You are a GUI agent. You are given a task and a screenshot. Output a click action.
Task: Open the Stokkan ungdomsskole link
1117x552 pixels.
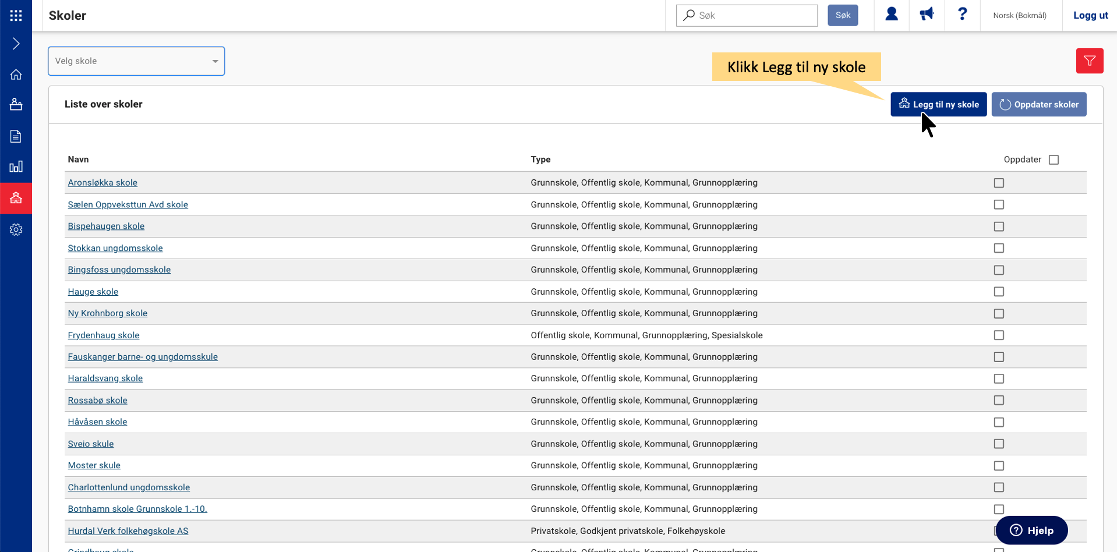coord(115,248)
